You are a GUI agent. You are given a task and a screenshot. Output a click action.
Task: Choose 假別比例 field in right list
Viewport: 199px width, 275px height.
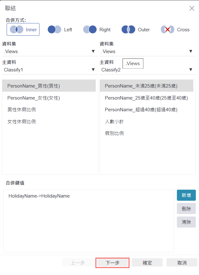(x=114, y=133)
